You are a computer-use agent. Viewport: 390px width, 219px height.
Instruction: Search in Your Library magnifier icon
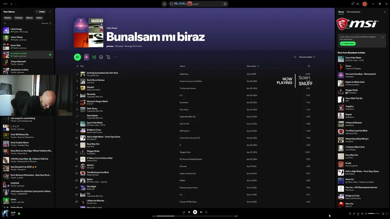[x=5, y=23]
